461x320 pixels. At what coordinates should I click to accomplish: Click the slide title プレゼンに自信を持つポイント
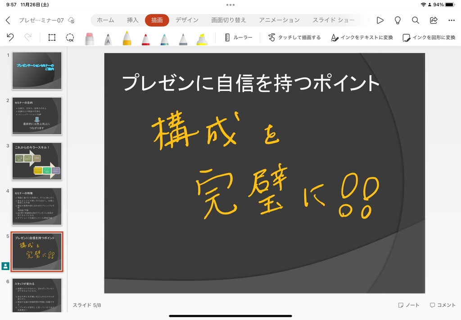[250, 83]
